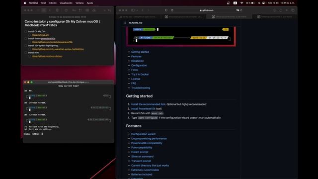Check the powerlevel10k GitHub link item
Screen dimensions: 318x179
point(30,42)
